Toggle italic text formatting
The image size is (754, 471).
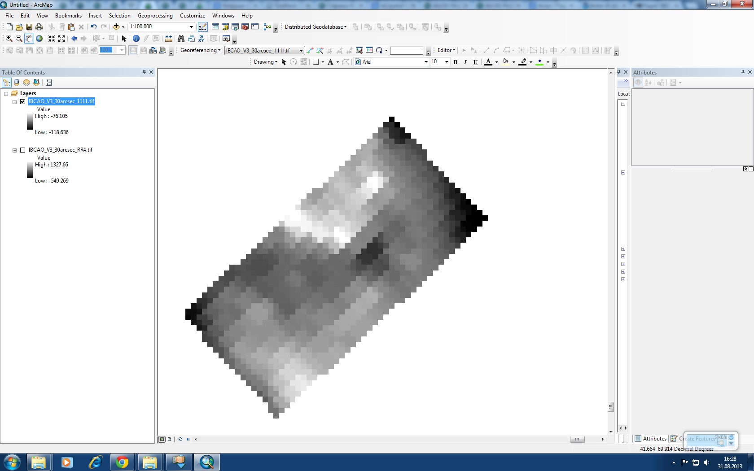coord(465,62)
